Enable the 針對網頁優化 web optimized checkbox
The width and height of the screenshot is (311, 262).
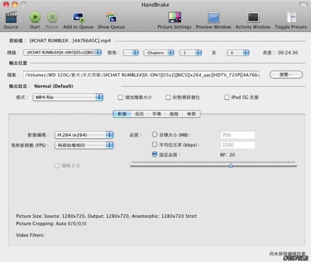click(x=168, y=97)
